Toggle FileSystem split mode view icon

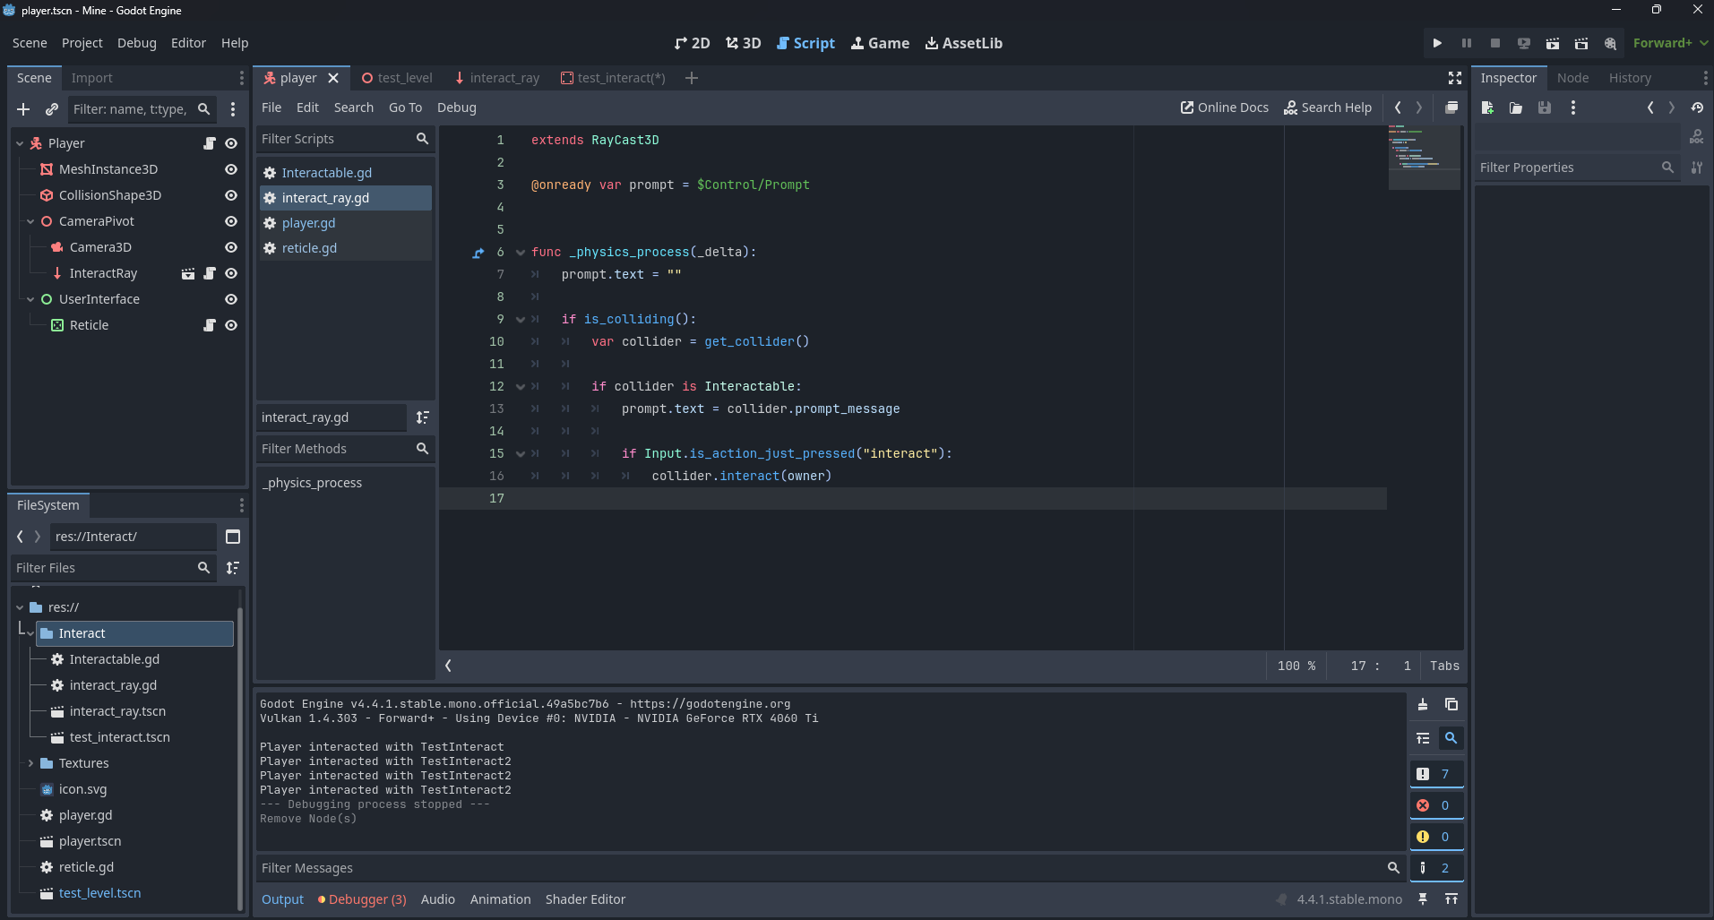(x=233, y=537)
